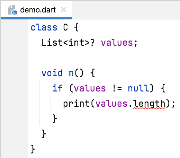Click 'values' inside the if condition

[90, 88]
